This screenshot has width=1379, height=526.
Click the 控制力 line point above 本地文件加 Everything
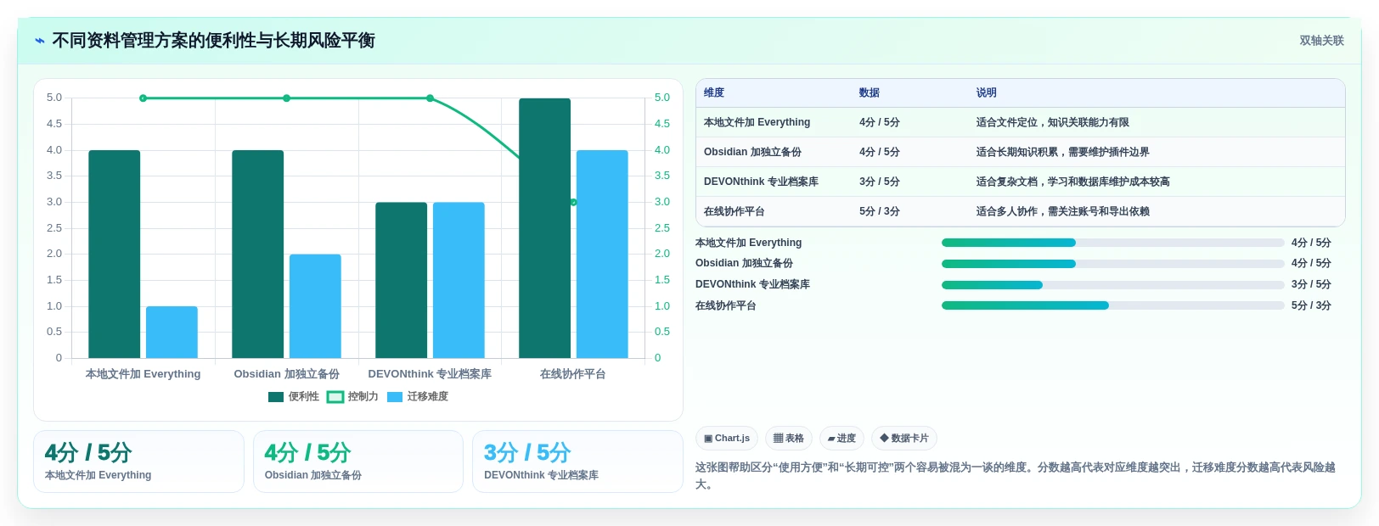click(x=143, y=98)
